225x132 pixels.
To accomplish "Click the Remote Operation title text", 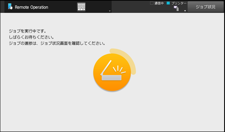I will click(x=31, y=7).
